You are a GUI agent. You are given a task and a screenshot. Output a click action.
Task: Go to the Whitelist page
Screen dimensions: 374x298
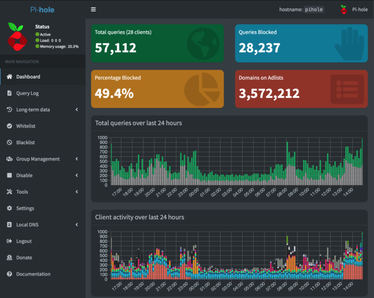coord(43,126)
